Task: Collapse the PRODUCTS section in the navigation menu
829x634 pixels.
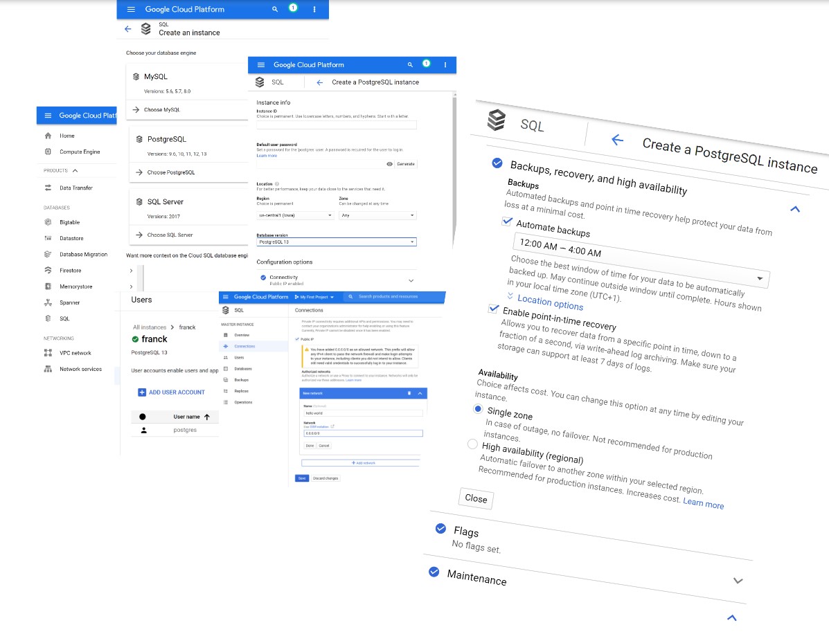Action: click(x=75, y=171)
